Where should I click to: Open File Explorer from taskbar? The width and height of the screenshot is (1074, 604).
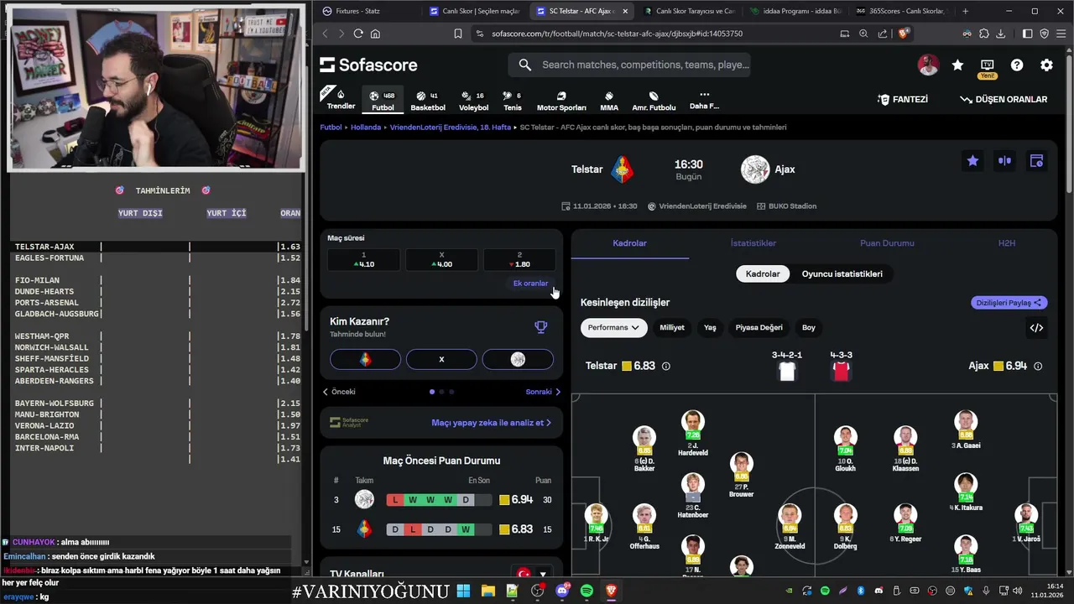pos(487,591)
